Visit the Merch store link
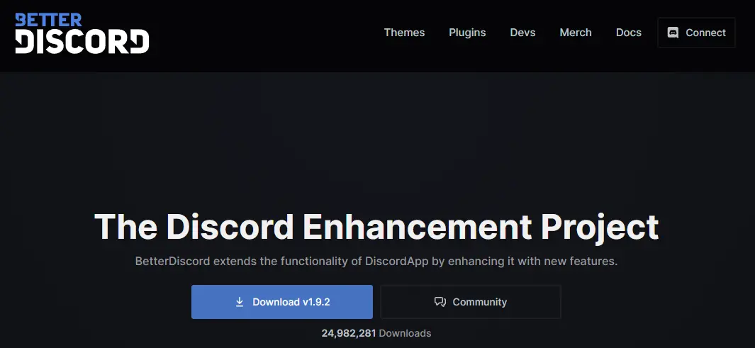Viewport: 755px width, 348px height. (576, 33)
